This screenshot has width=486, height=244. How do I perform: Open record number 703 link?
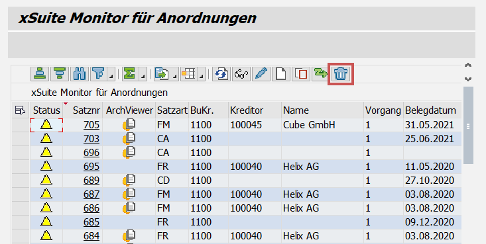pyautogui.click(x=91, y=139)
